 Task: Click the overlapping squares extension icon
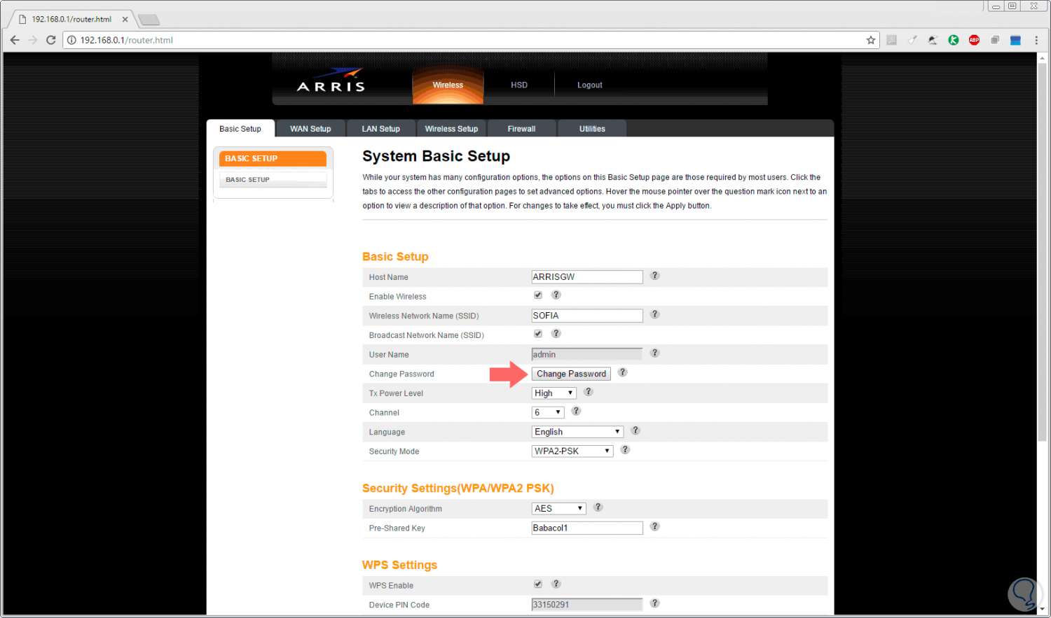click(x=994, y=40)
